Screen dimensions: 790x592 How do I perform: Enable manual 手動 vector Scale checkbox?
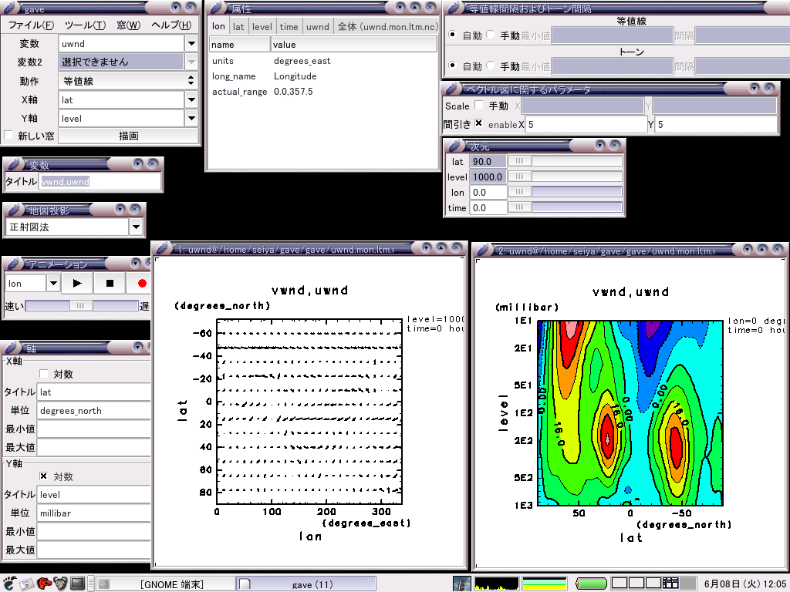tap(479, 105)
